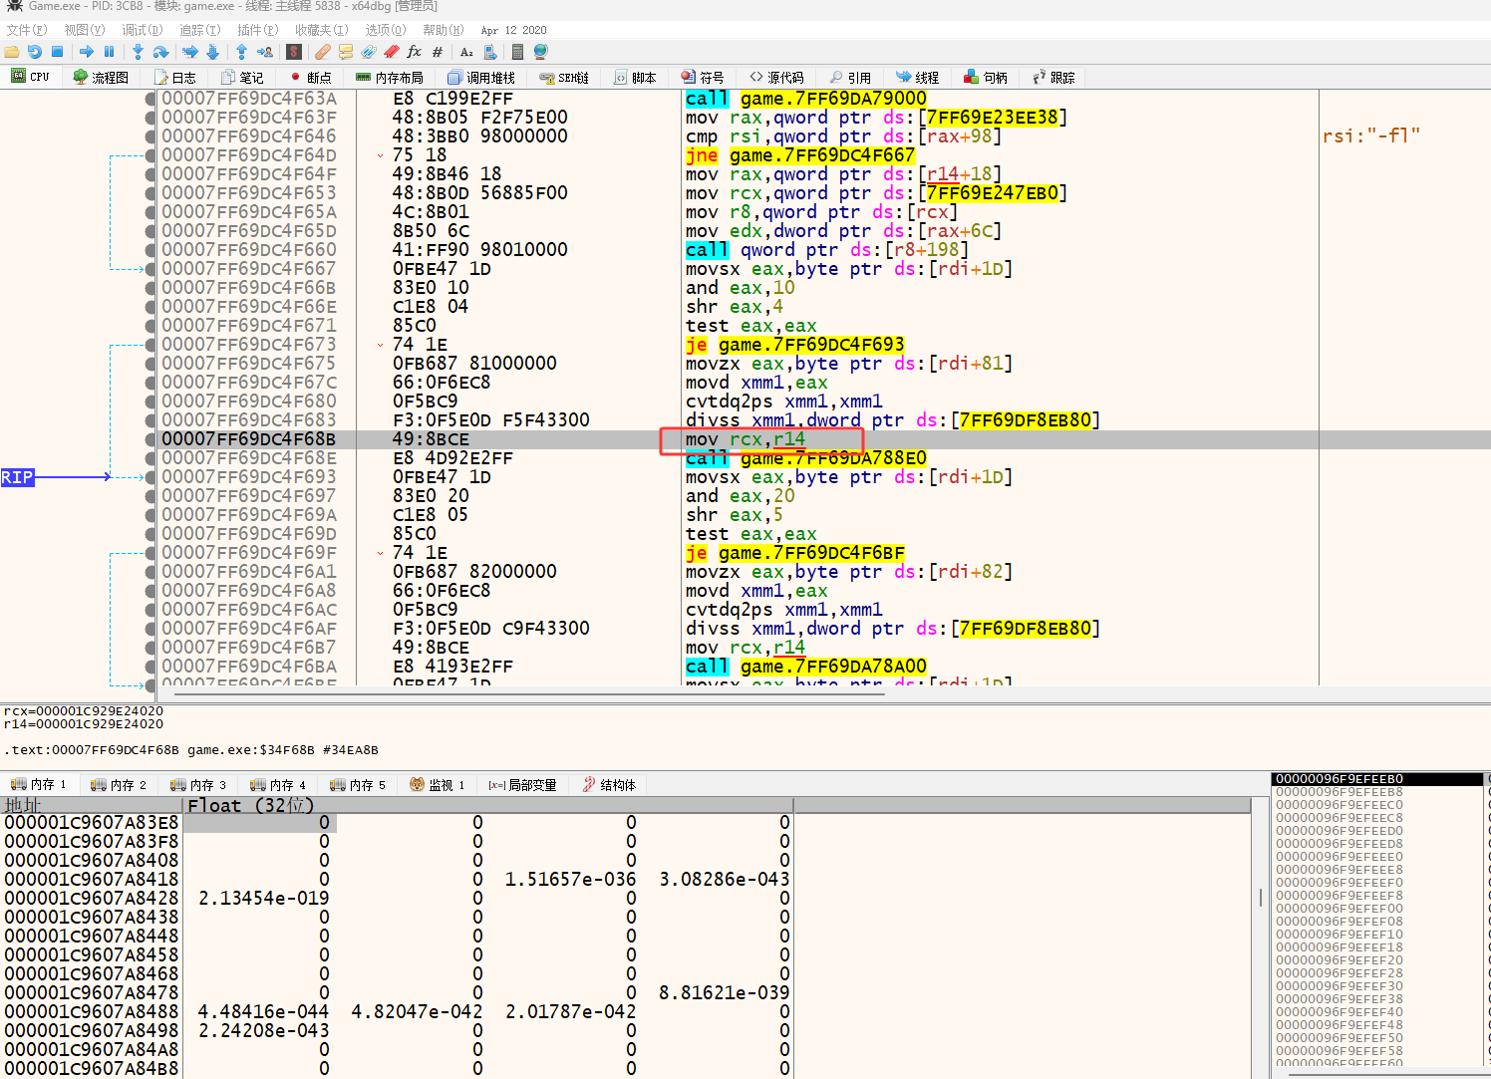
Task: Switch to the 内存布局 memory map tab
Action: (x=390, y=77)
